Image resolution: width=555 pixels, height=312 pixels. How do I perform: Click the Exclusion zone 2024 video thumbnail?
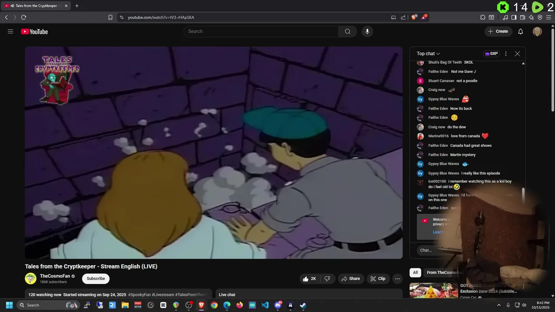tap(434, 290)
